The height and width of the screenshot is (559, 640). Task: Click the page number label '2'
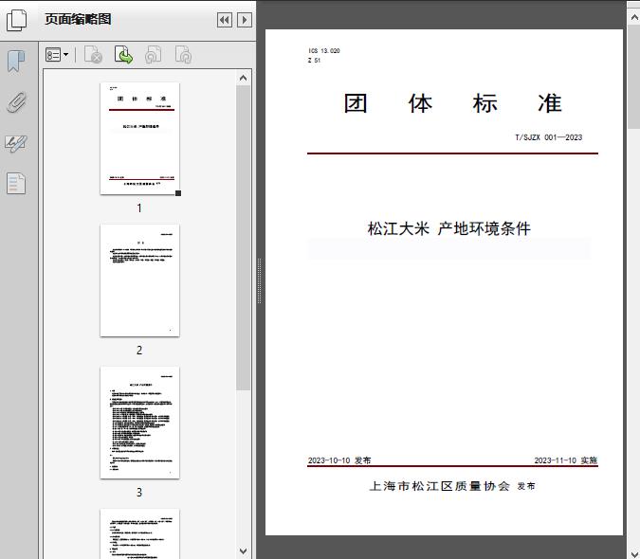pyautogui.click(x=139, y=350)
